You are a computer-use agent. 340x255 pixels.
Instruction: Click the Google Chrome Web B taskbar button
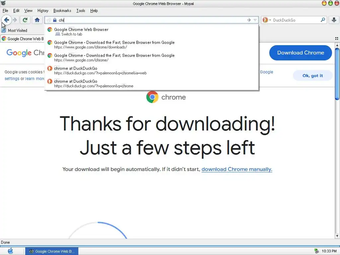[51, 251]
